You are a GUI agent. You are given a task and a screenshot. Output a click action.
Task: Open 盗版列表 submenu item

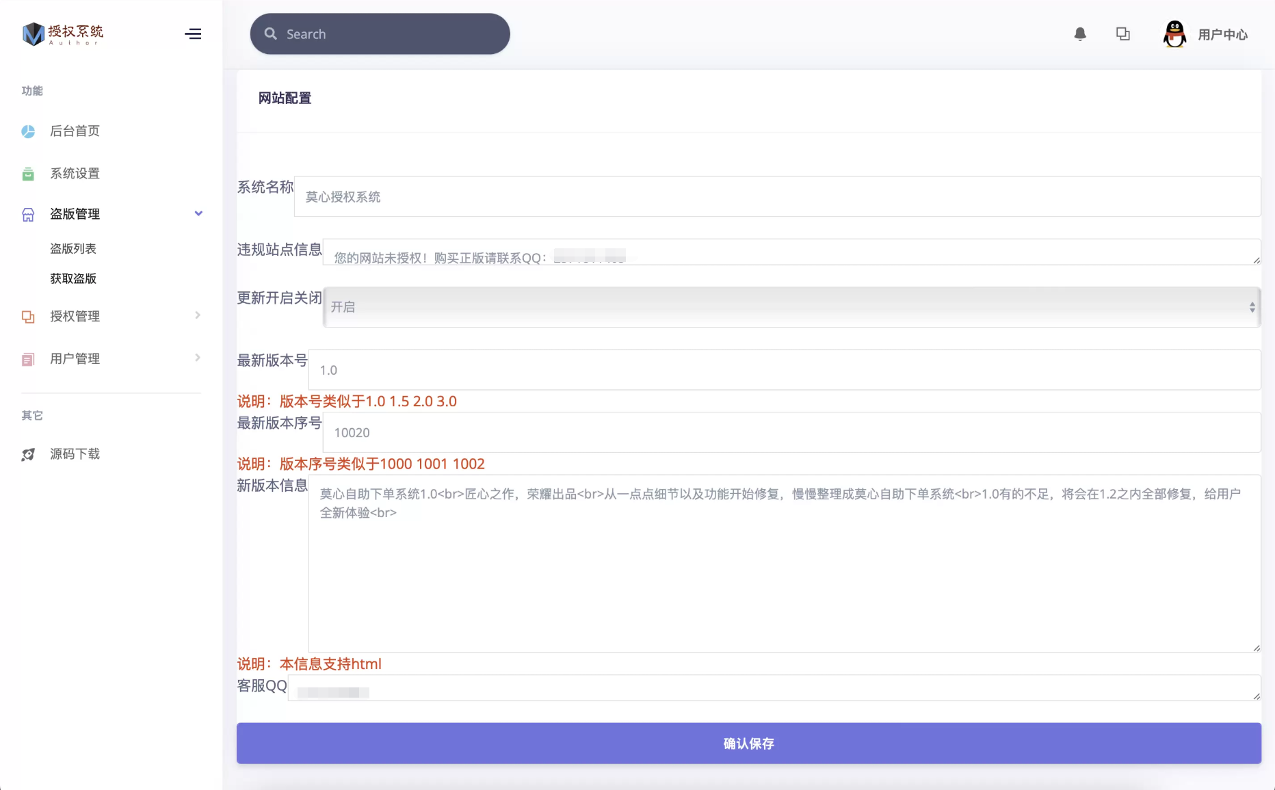click(x=73, y=248)
